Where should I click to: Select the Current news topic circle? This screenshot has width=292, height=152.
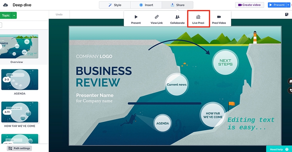[177, 85]
